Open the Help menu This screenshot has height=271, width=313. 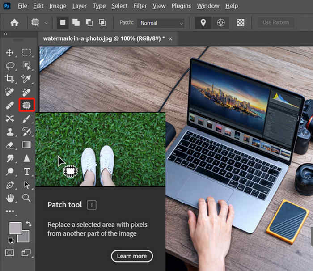[x=232, y=6]
